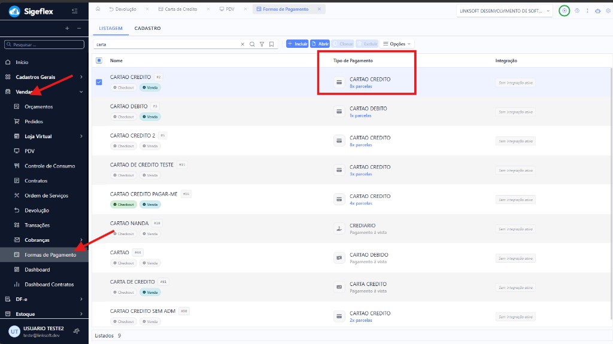Open the filter funnel icon
Viewport: 613px width, 344px height.
(262, 44)
